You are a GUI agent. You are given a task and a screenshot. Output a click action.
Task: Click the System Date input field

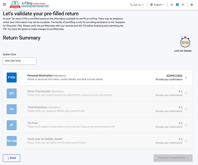(20, 61)
